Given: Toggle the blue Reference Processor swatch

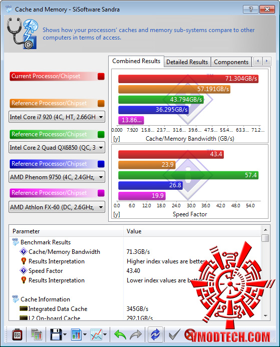Looking at the screenshot, I should [101, 164].
